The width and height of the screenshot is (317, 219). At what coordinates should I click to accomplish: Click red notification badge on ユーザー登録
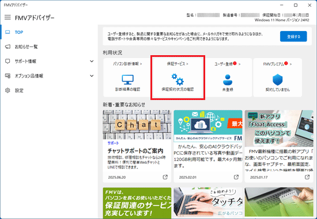pyautogui.click(x=235, y=63)
